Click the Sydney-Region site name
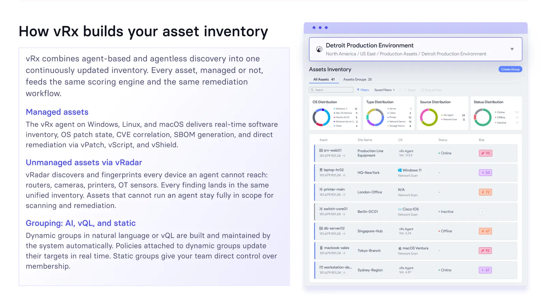This screenshot has width=546, height=307. [x=370, y=270]
